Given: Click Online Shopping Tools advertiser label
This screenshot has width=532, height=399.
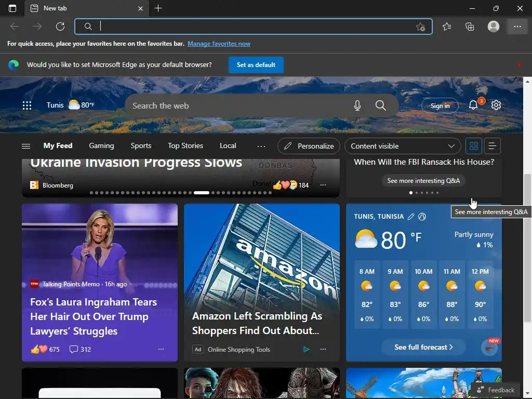Looking at the screenshot, I should tap(239, 349).
